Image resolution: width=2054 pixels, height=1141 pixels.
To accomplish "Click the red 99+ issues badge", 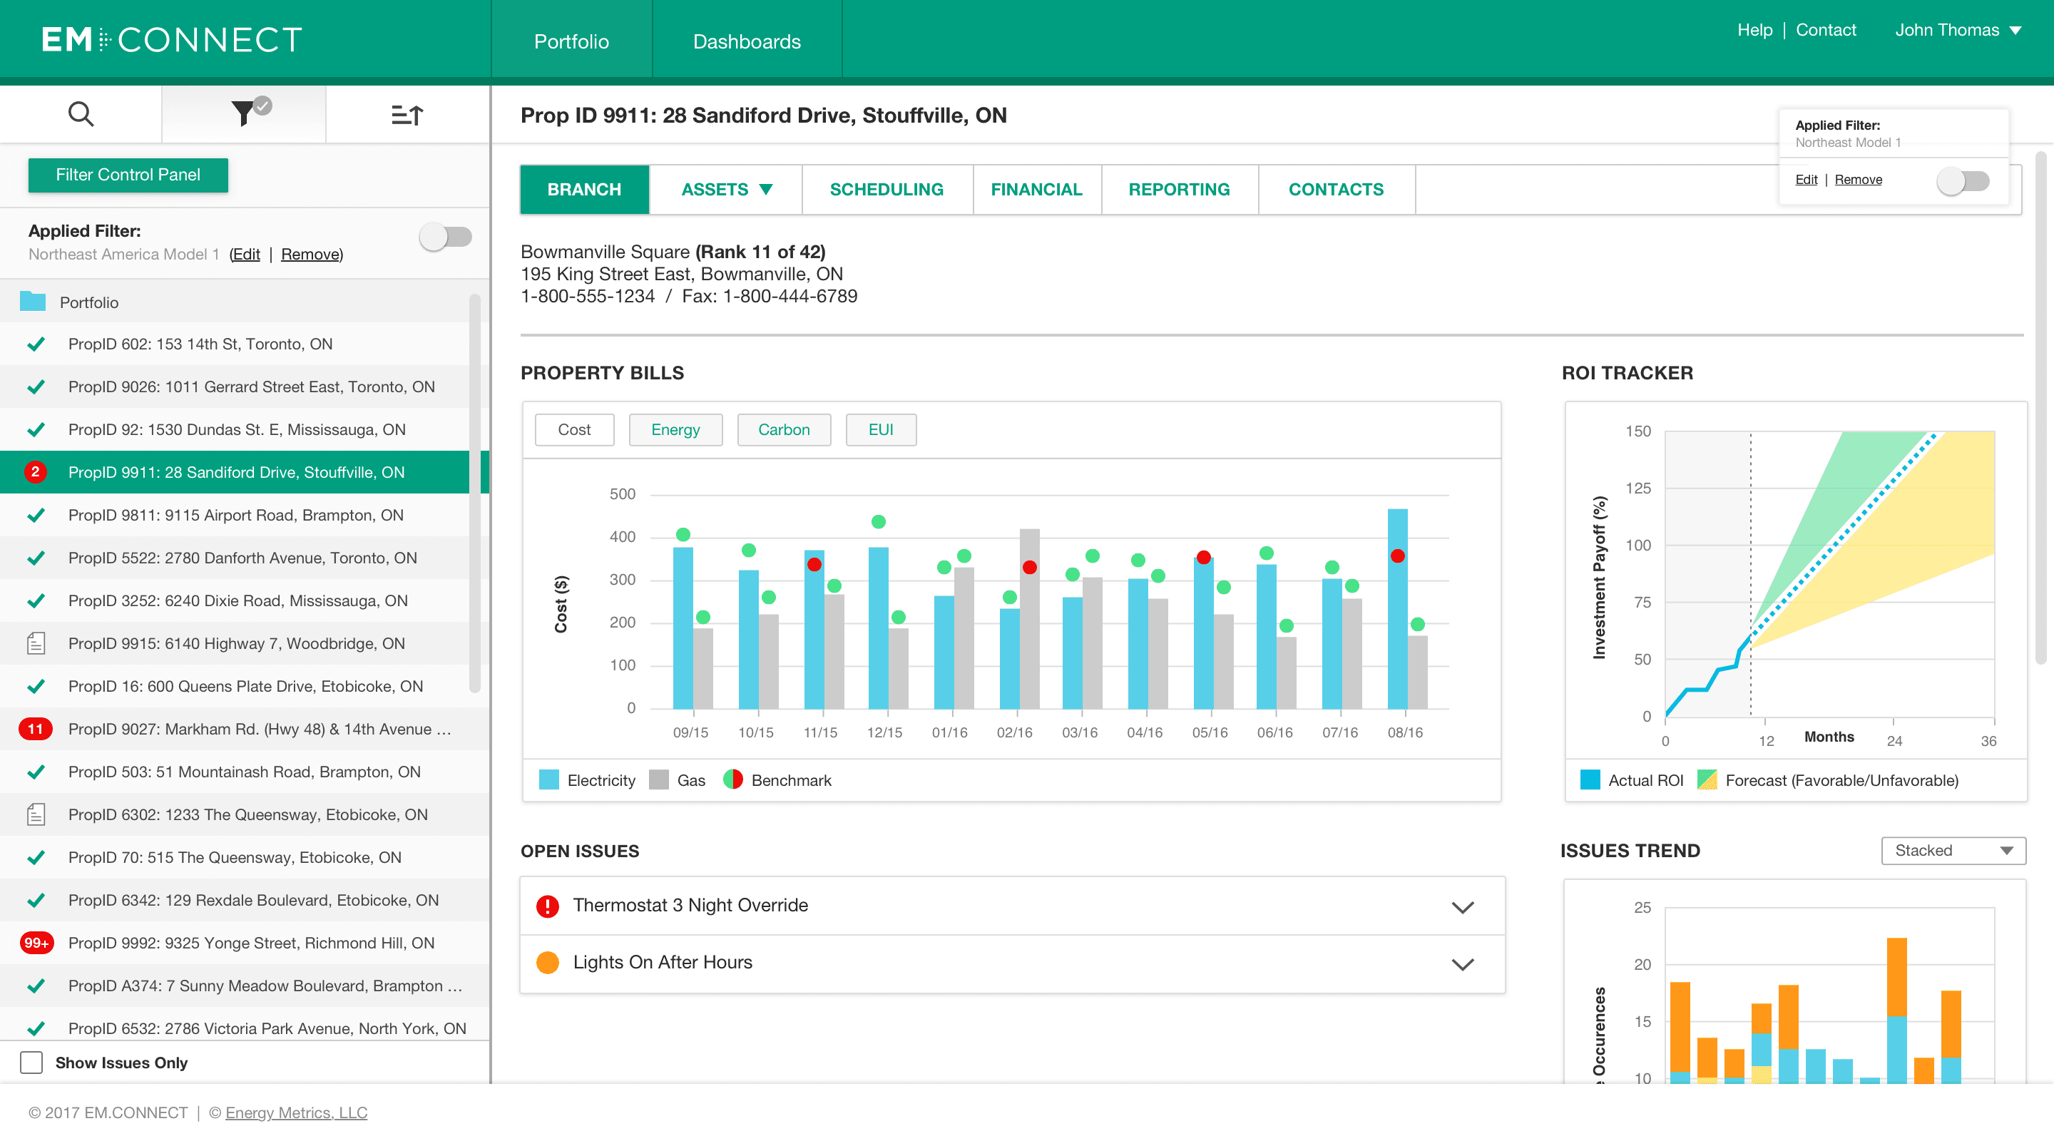I will click(x=36, y=943).
